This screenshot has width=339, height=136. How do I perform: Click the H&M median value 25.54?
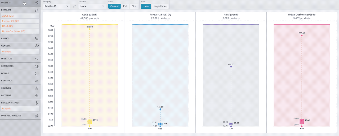(237, 123)
